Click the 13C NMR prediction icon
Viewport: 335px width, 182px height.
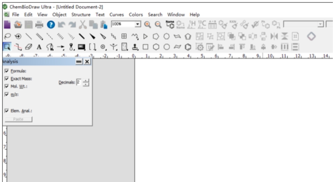[x=202, y=25]
